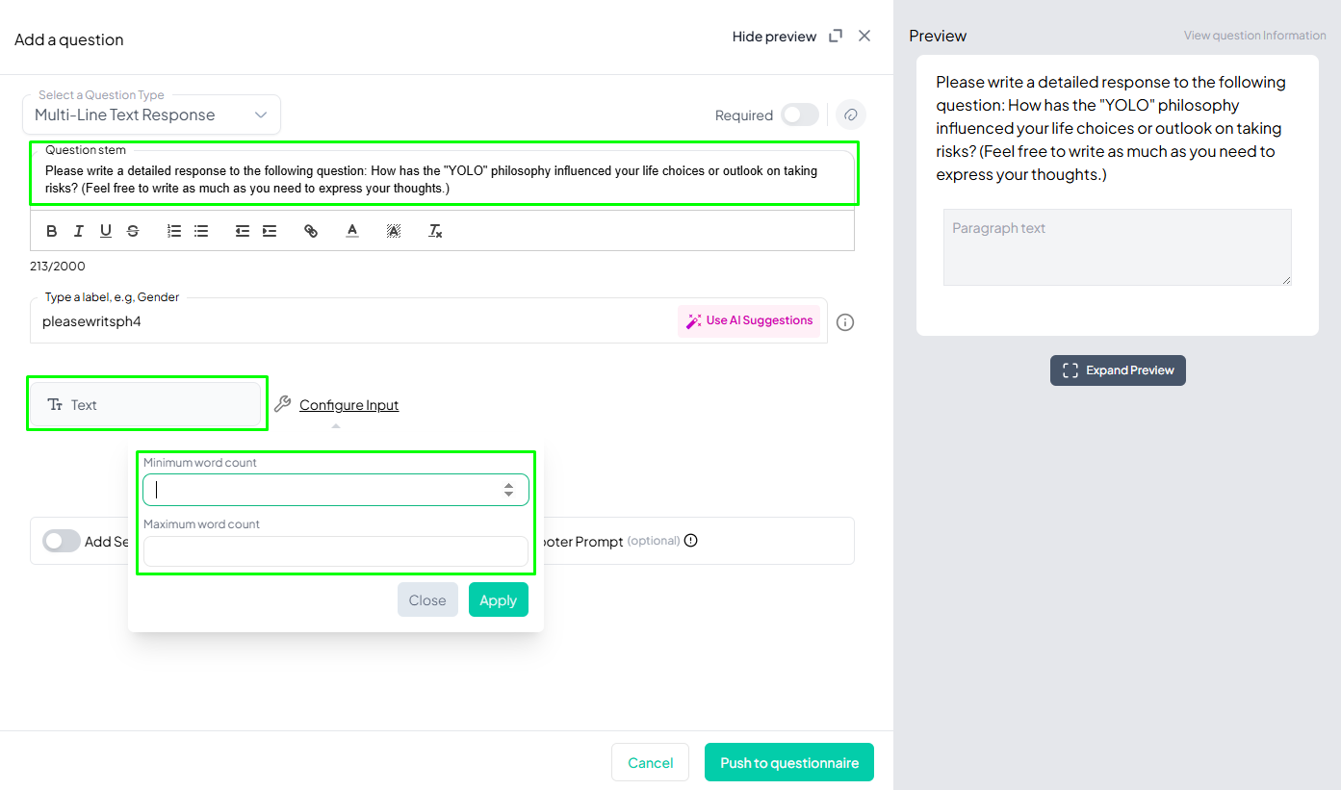Focus the Minimum word count field
The image size is (1341, 790).
336,490
